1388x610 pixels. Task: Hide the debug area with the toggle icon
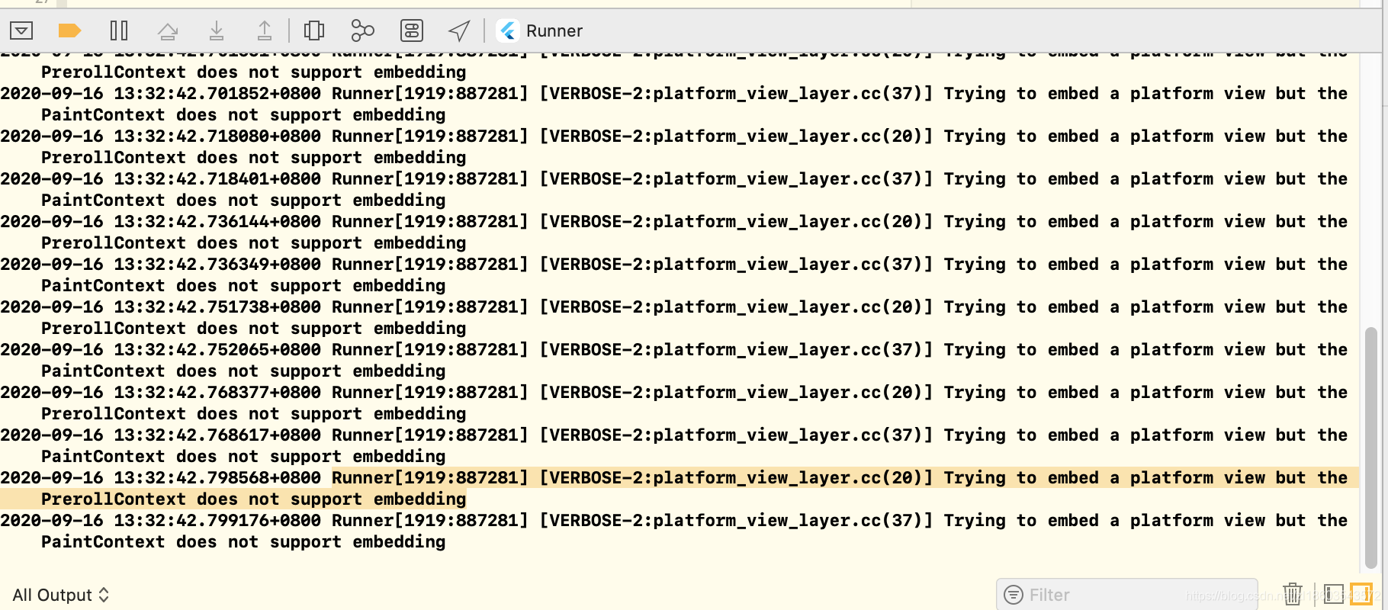coord(21,30)
